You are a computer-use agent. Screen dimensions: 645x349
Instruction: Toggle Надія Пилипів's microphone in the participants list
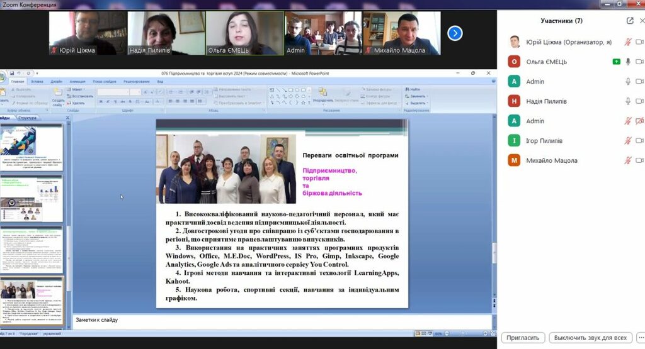point(627,101)
